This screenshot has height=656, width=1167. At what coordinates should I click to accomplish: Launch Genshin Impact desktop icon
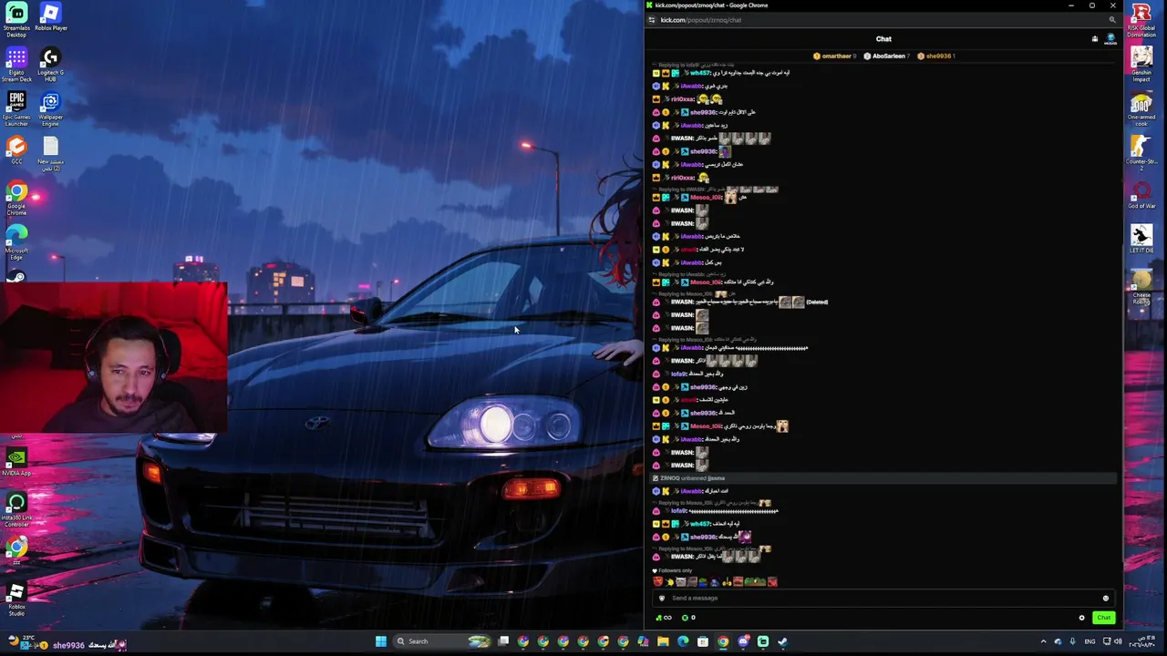point(1141,65)
